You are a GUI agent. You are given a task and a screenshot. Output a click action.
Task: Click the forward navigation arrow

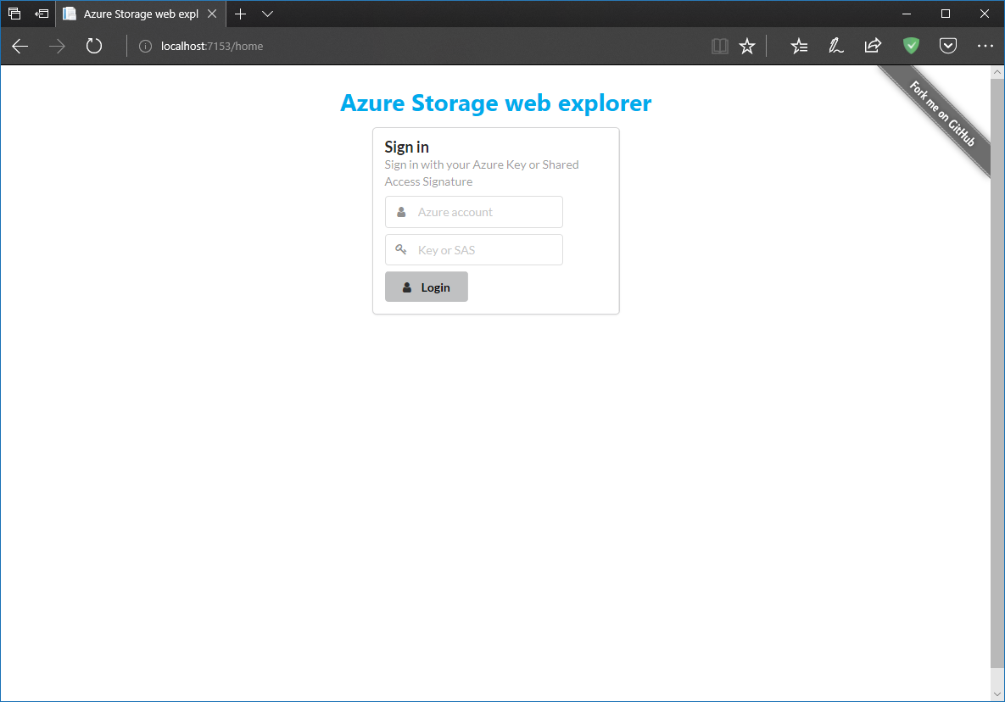coord(57,46)
